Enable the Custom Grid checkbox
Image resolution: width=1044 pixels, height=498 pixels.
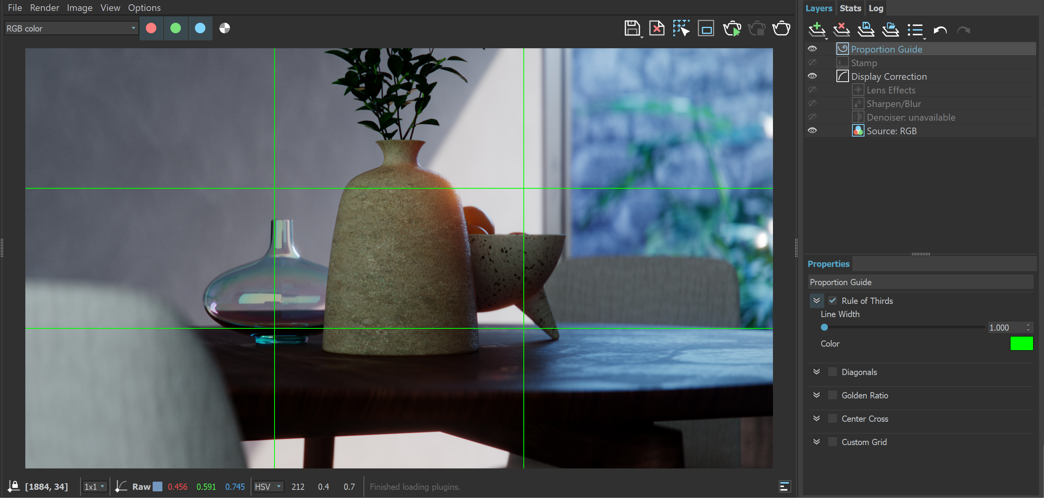point(833,442)
